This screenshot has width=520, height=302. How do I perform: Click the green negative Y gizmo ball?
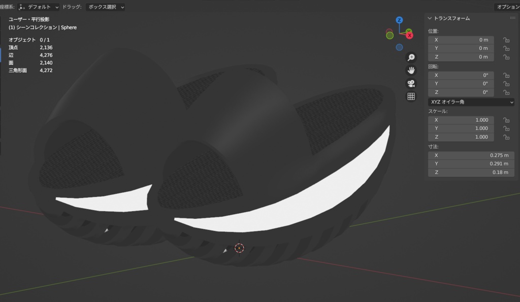(x=390, y=36)
